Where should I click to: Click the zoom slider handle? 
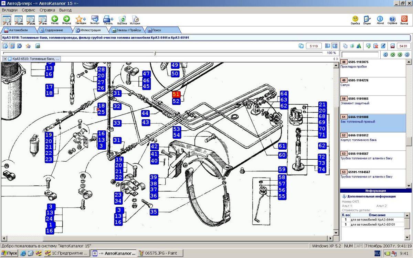[155, 53]
